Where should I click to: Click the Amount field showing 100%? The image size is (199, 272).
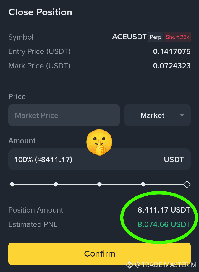point(99,159)
